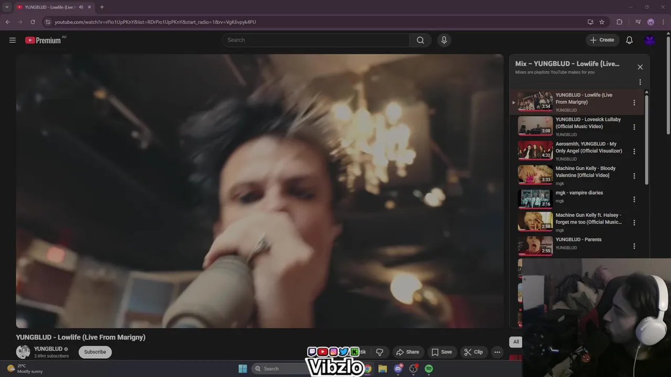The height and width of the screenshot is (377, 671).
Task: Save the video to a playlist
Action: (441, 352)
